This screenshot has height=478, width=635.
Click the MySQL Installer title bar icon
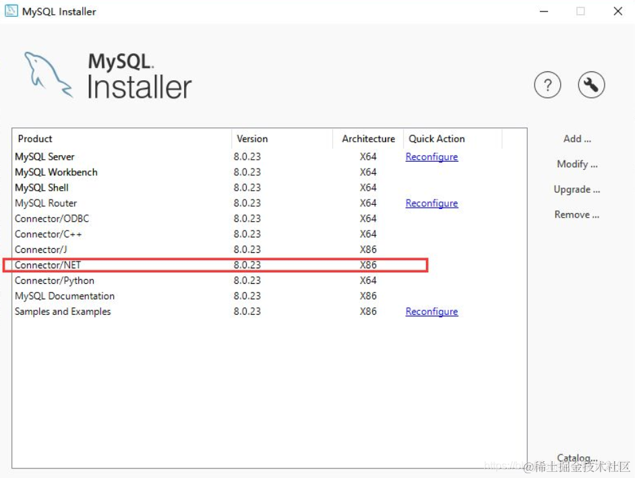[11, 11]
